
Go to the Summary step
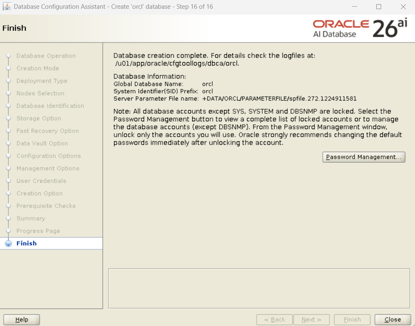click(30, 218)
